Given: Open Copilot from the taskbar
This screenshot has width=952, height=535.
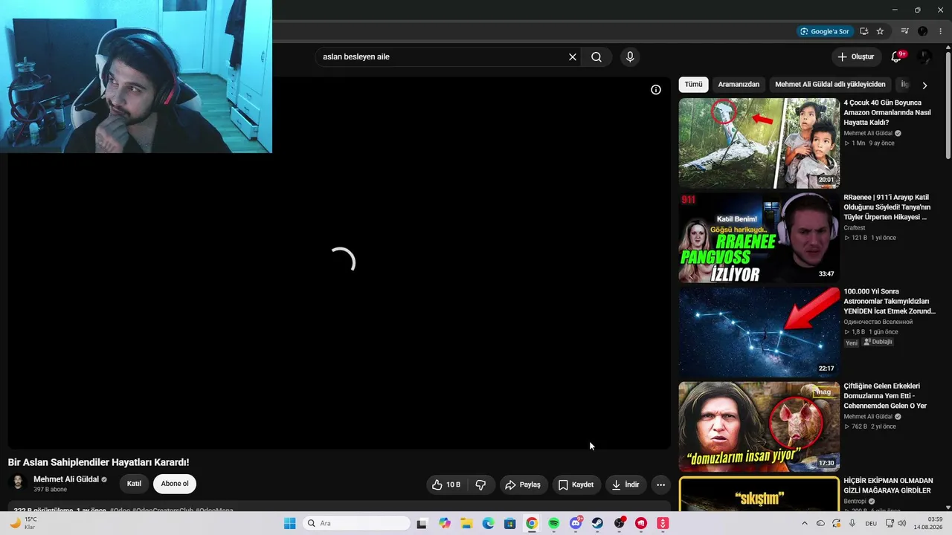Looking at the screenshot, I should pyautogui.click(x=445, y=523).
